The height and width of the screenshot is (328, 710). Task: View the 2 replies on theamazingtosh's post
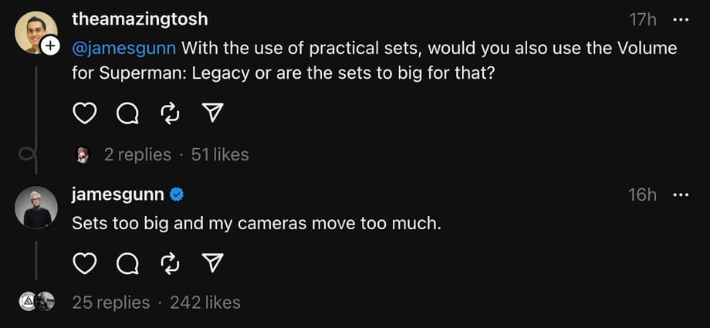point(137,154)
